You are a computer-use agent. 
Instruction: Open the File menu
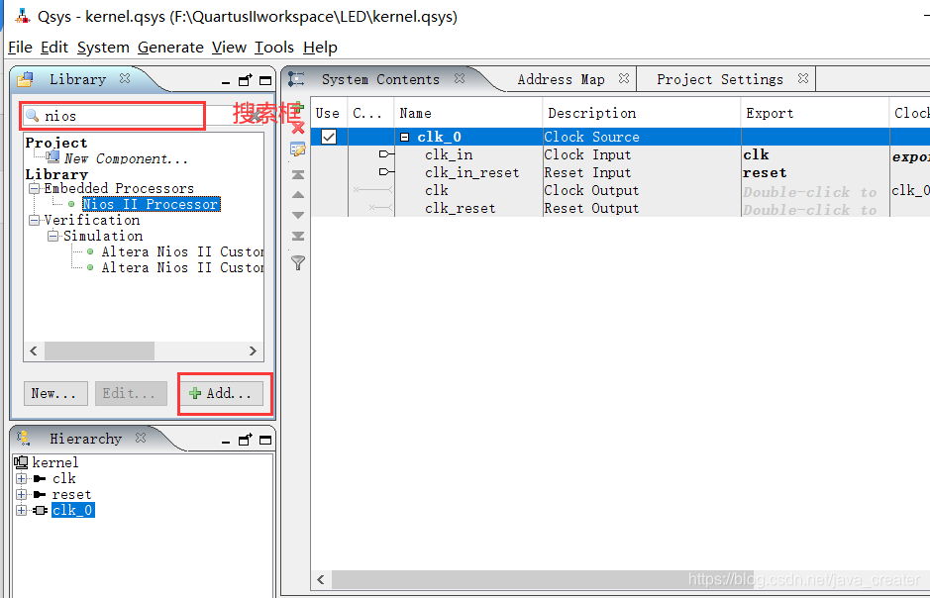point(20,48)
